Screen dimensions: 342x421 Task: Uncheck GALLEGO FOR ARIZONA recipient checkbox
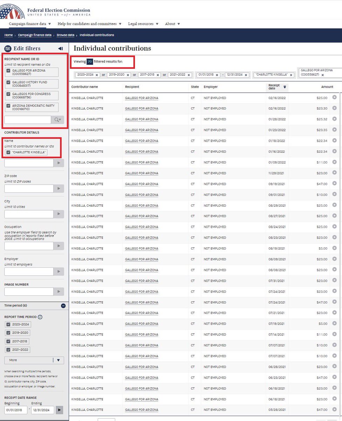click(8, 71)
